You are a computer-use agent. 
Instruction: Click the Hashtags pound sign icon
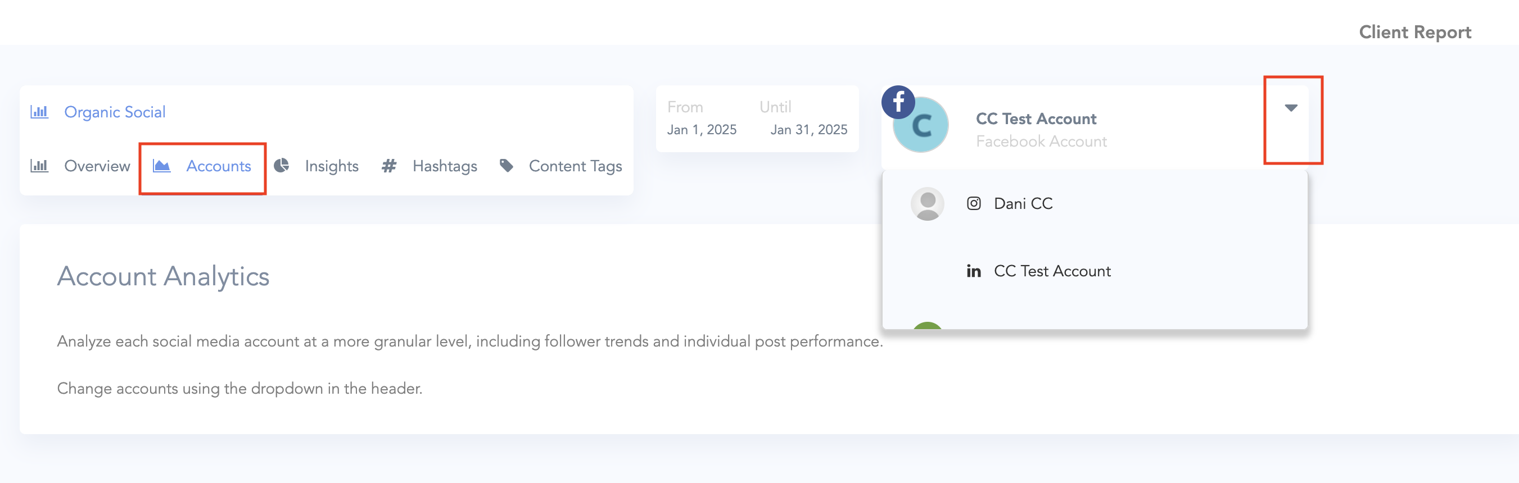pos(388,166)
